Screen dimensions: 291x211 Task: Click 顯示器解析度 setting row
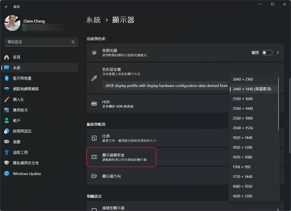tap(185, 157)
